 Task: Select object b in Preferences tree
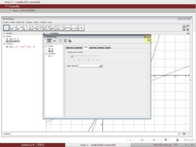[x=52, y=51]
